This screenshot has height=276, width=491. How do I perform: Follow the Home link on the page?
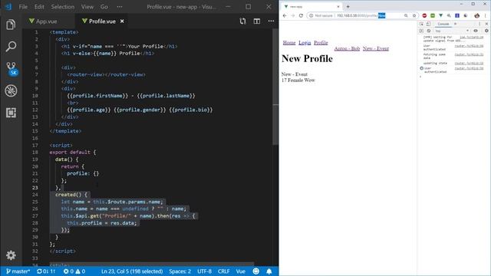[x=289, y=43]
